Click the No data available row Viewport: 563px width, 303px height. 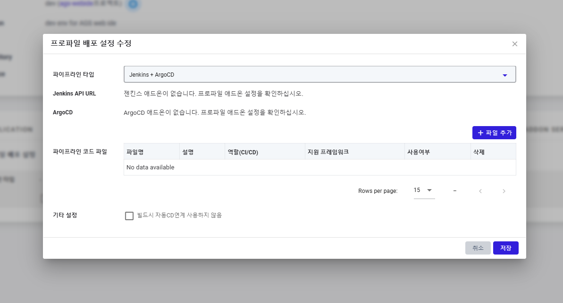(319, 167)
